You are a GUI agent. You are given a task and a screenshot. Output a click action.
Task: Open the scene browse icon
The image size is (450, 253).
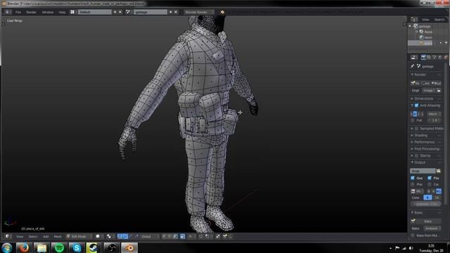pos(128,12)
